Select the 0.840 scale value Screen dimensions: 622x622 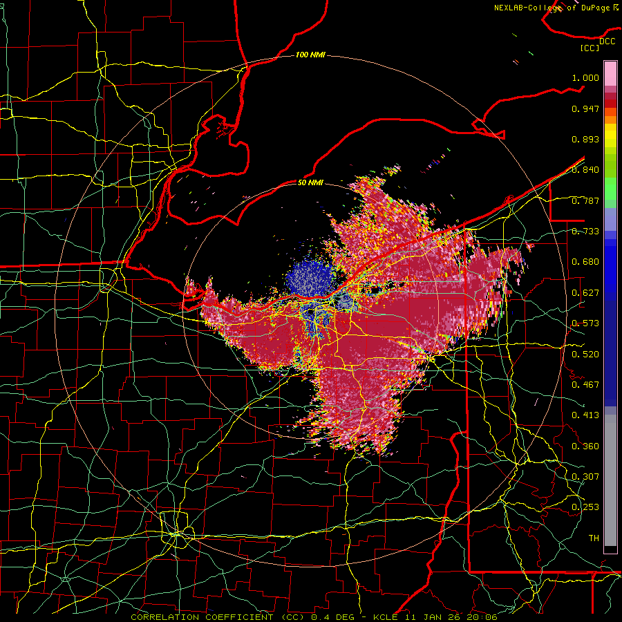(585, 170)
